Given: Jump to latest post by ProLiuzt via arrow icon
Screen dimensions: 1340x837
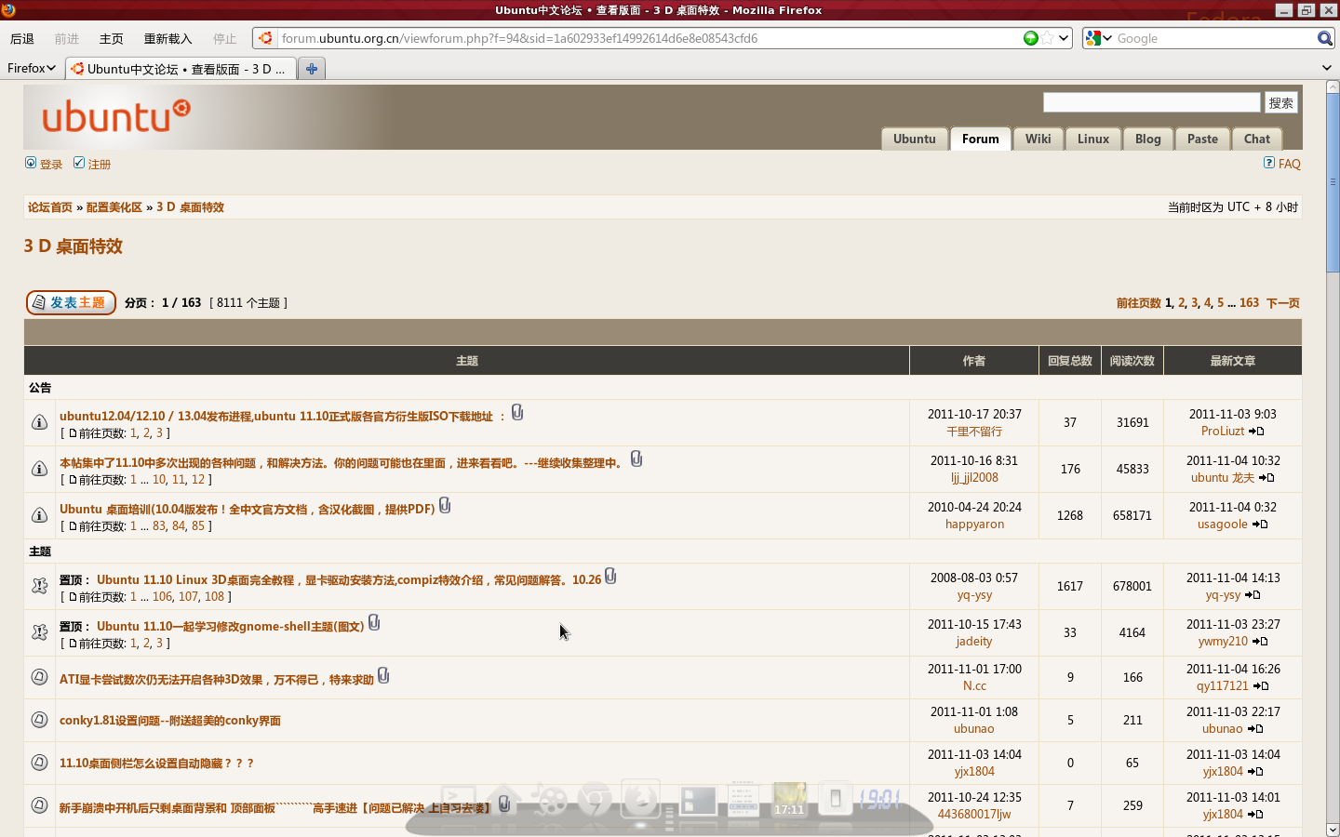Looking at the screenshot, I should 1256,432.
